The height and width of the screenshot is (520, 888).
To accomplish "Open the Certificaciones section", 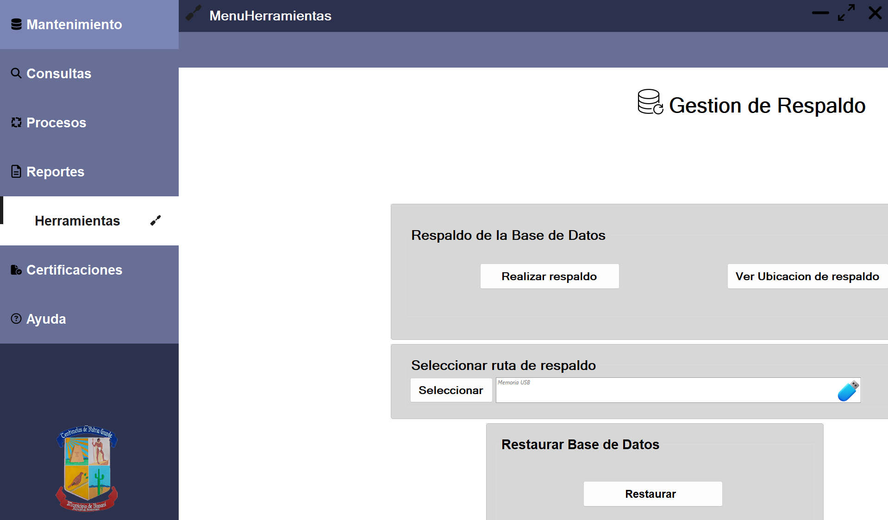I will coord(89,270).
